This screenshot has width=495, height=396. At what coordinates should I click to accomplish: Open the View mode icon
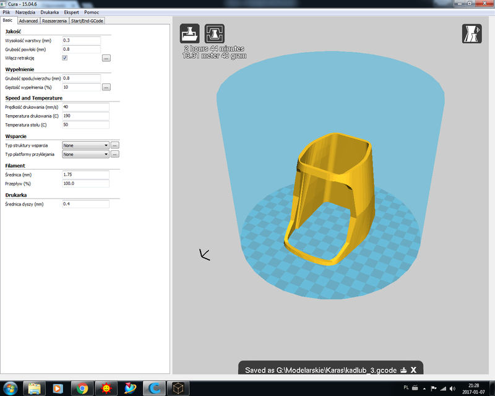click(471, 33)
